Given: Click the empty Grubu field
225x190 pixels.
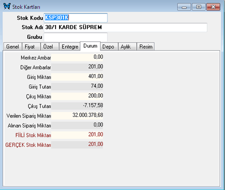Looking at the screenshot, I should tap(75, 37).
